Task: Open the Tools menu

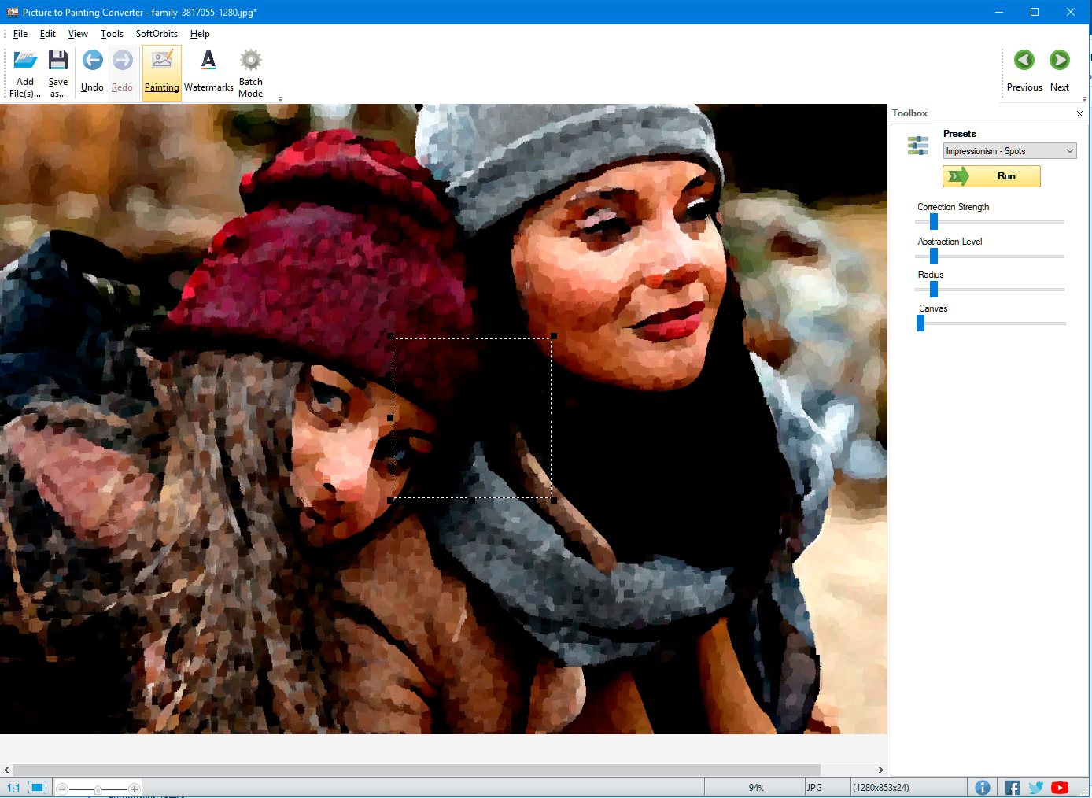Action: click(x=111, y=34)
